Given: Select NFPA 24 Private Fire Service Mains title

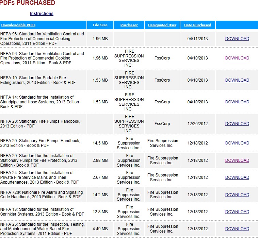Looking at the screenshot, I should click(x=39, y=177).
